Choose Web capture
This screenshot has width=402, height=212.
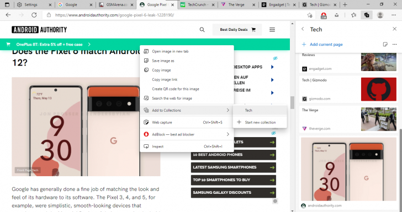pos(187,122)
